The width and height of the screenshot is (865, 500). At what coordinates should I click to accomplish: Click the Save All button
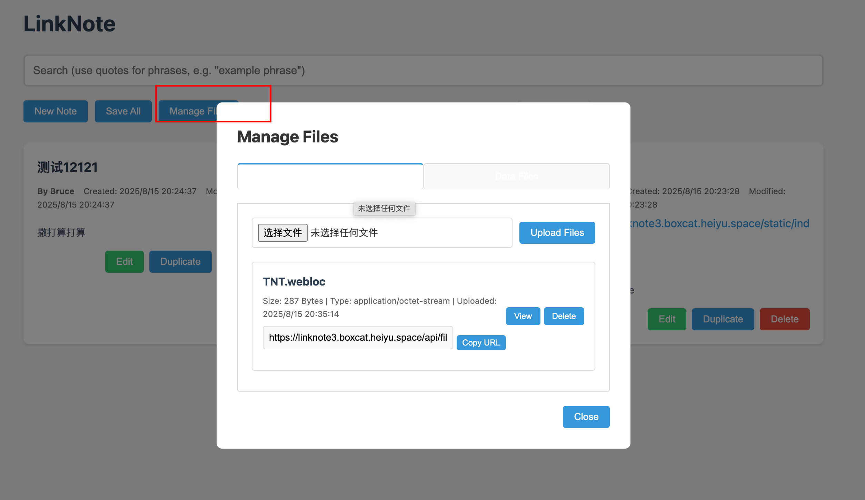(x=123, y=111)
